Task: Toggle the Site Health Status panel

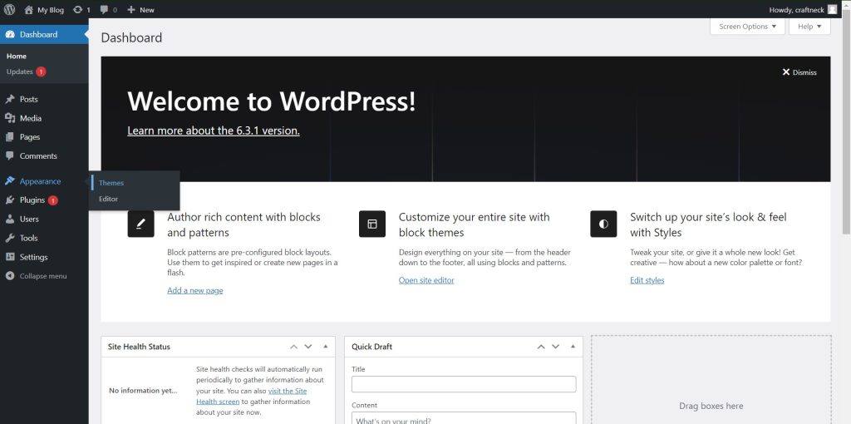Action: pos(326,347)
